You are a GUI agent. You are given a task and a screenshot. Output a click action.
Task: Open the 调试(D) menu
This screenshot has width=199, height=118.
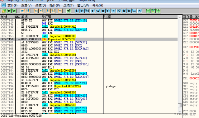pyautogui.click(x=40, y=6)
